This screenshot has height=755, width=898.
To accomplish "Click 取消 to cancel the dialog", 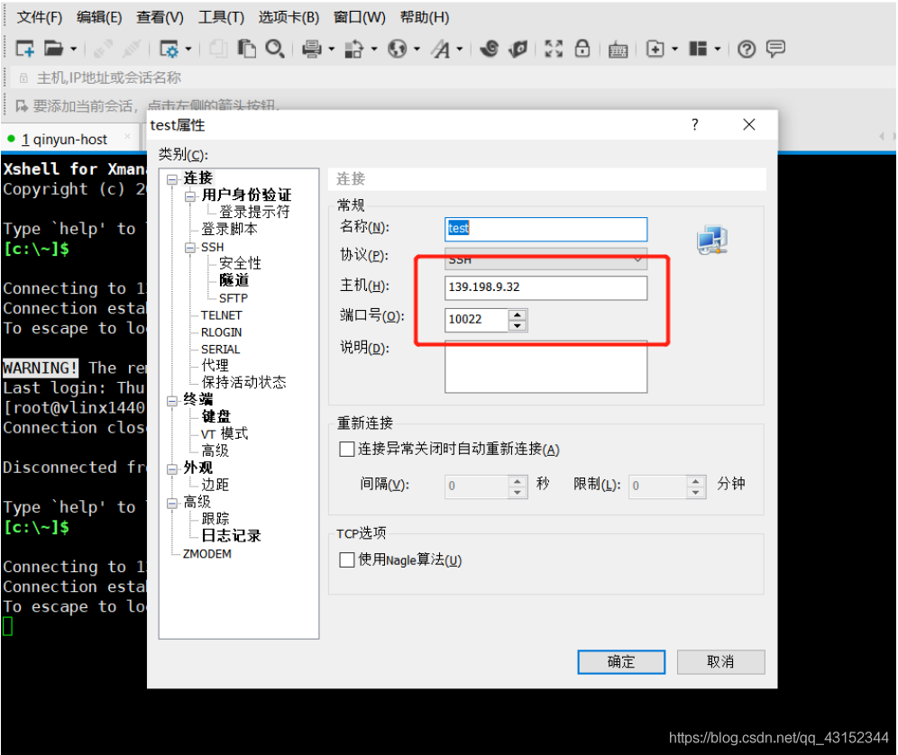I will pyautogui.click(x=720, y=661).
